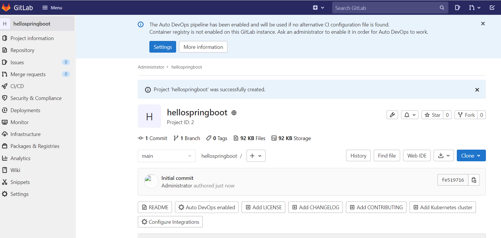Click the hellospringboot breadcrumb link
501x238 pixels.
click(x=187, y=67)
